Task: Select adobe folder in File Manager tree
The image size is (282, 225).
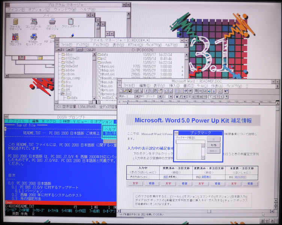Action: pos(68,70)
